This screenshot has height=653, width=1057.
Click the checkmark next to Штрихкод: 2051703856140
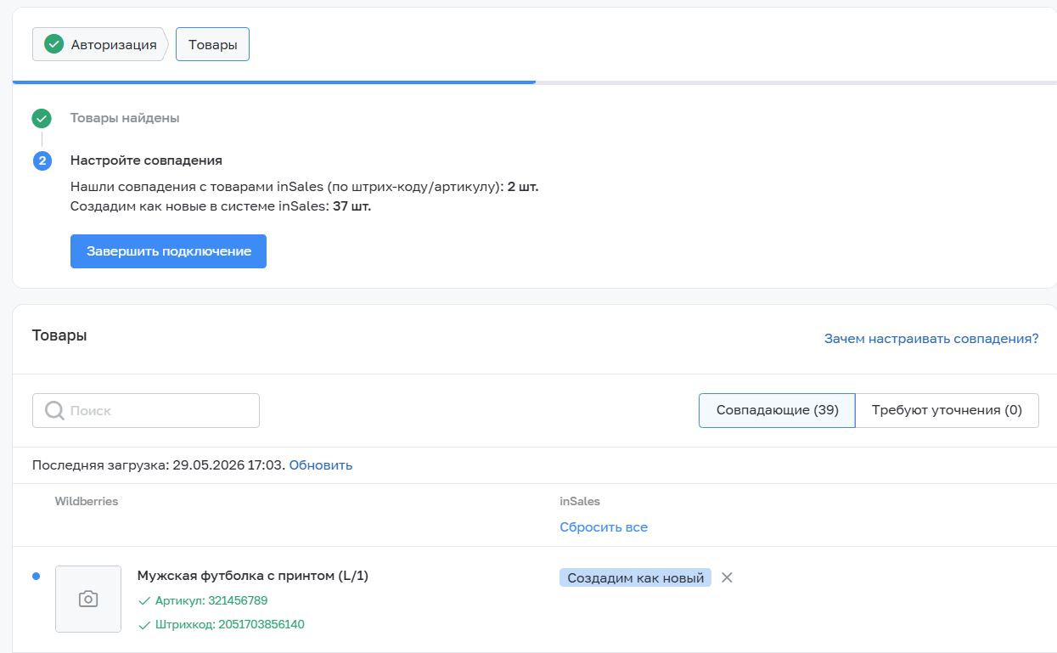tap(143, 625)
